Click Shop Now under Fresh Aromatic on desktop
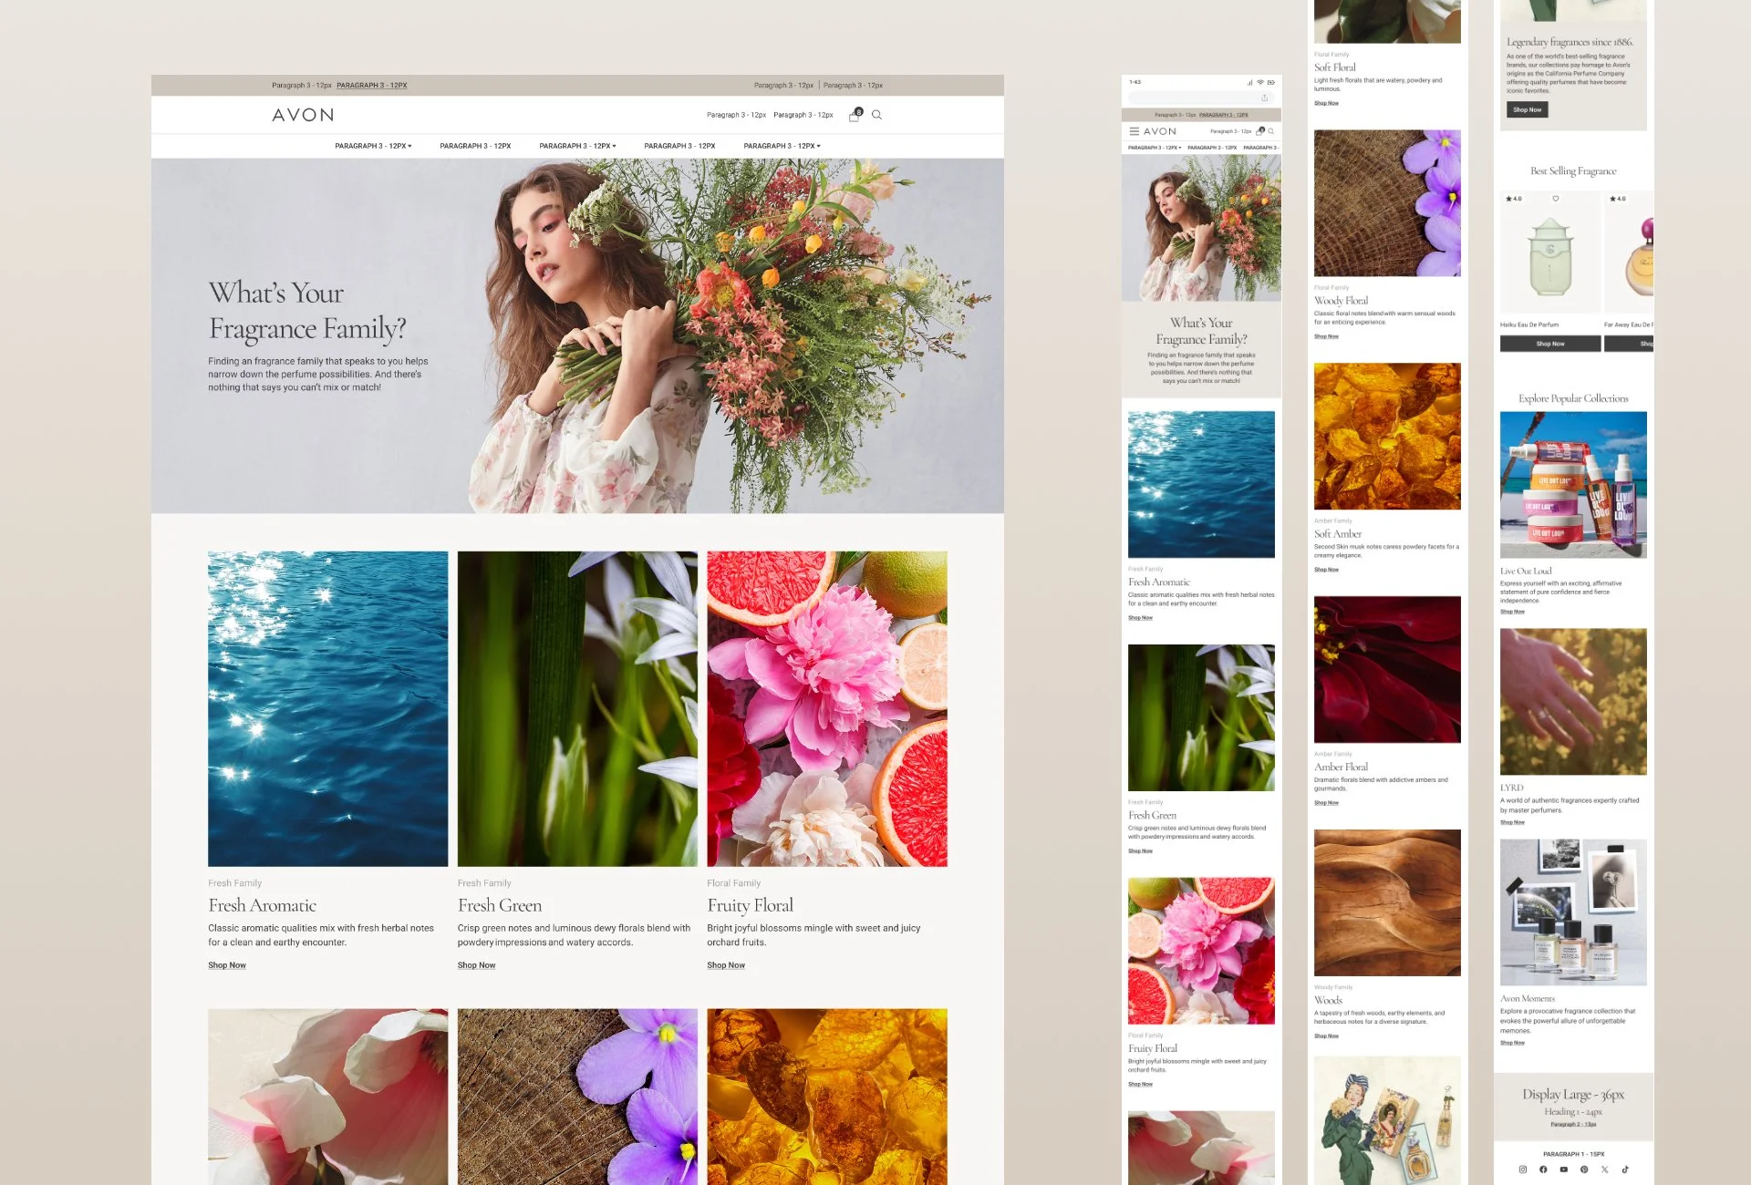The height and width of the screenshot is (1185, 1751). click(x=227, y=965)
